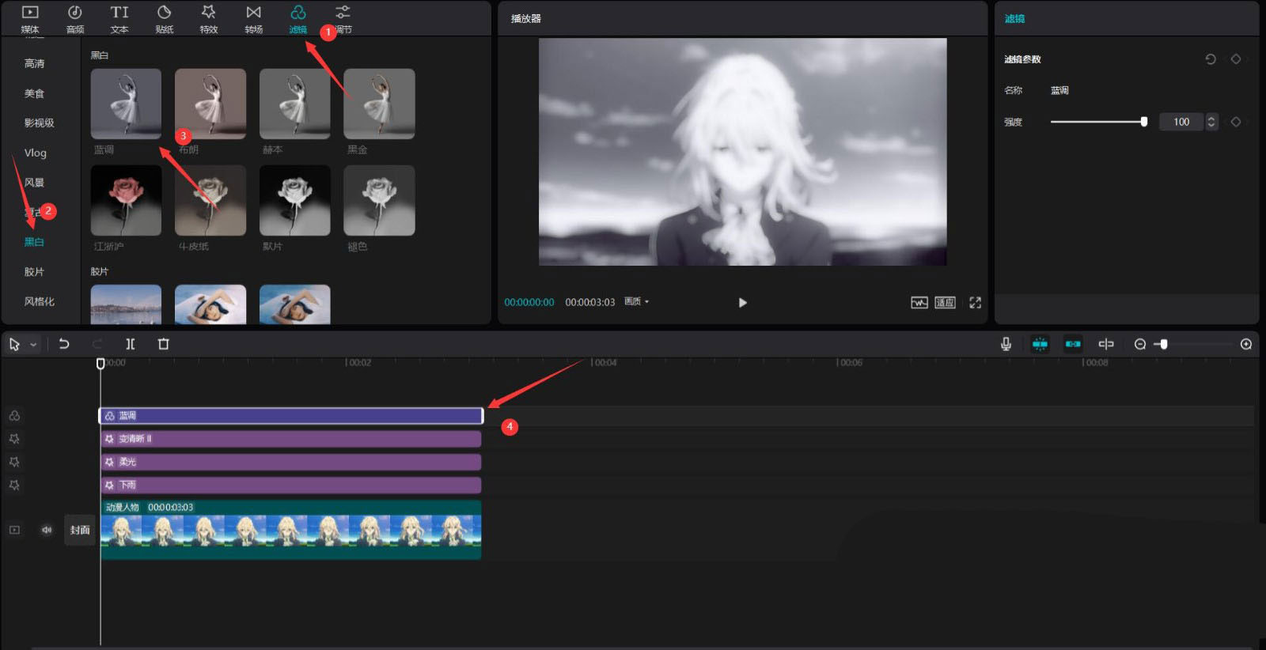Viewport: 1266px width, 650px height.
Task: Click the 下雨 track effect icon
Action: 14,485
